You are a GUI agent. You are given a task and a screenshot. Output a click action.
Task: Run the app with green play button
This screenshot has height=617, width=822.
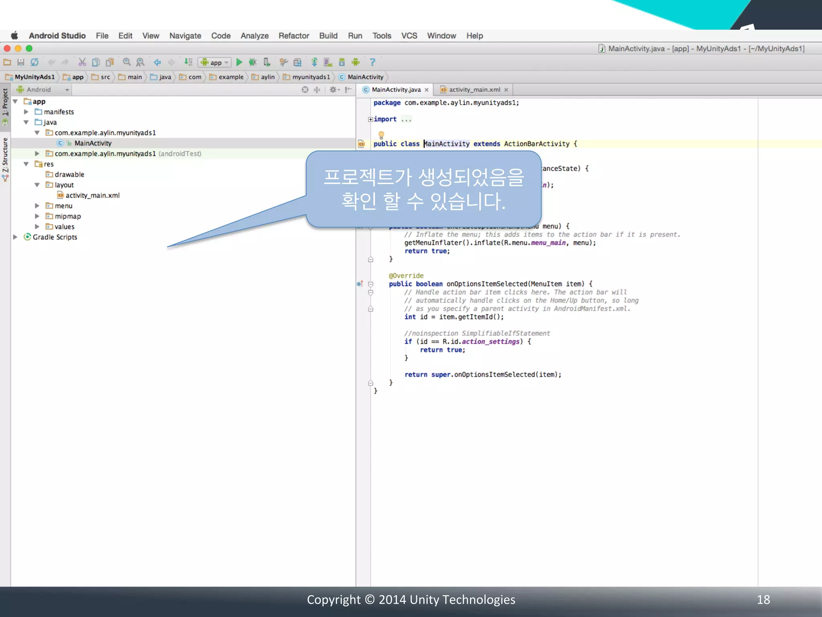(x=239, y=62)
